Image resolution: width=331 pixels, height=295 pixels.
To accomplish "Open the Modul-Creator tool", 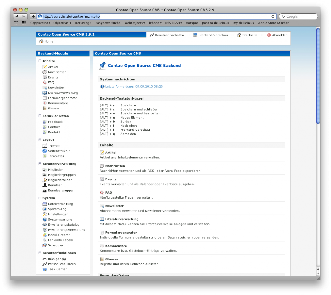I will tap(45, 235).
